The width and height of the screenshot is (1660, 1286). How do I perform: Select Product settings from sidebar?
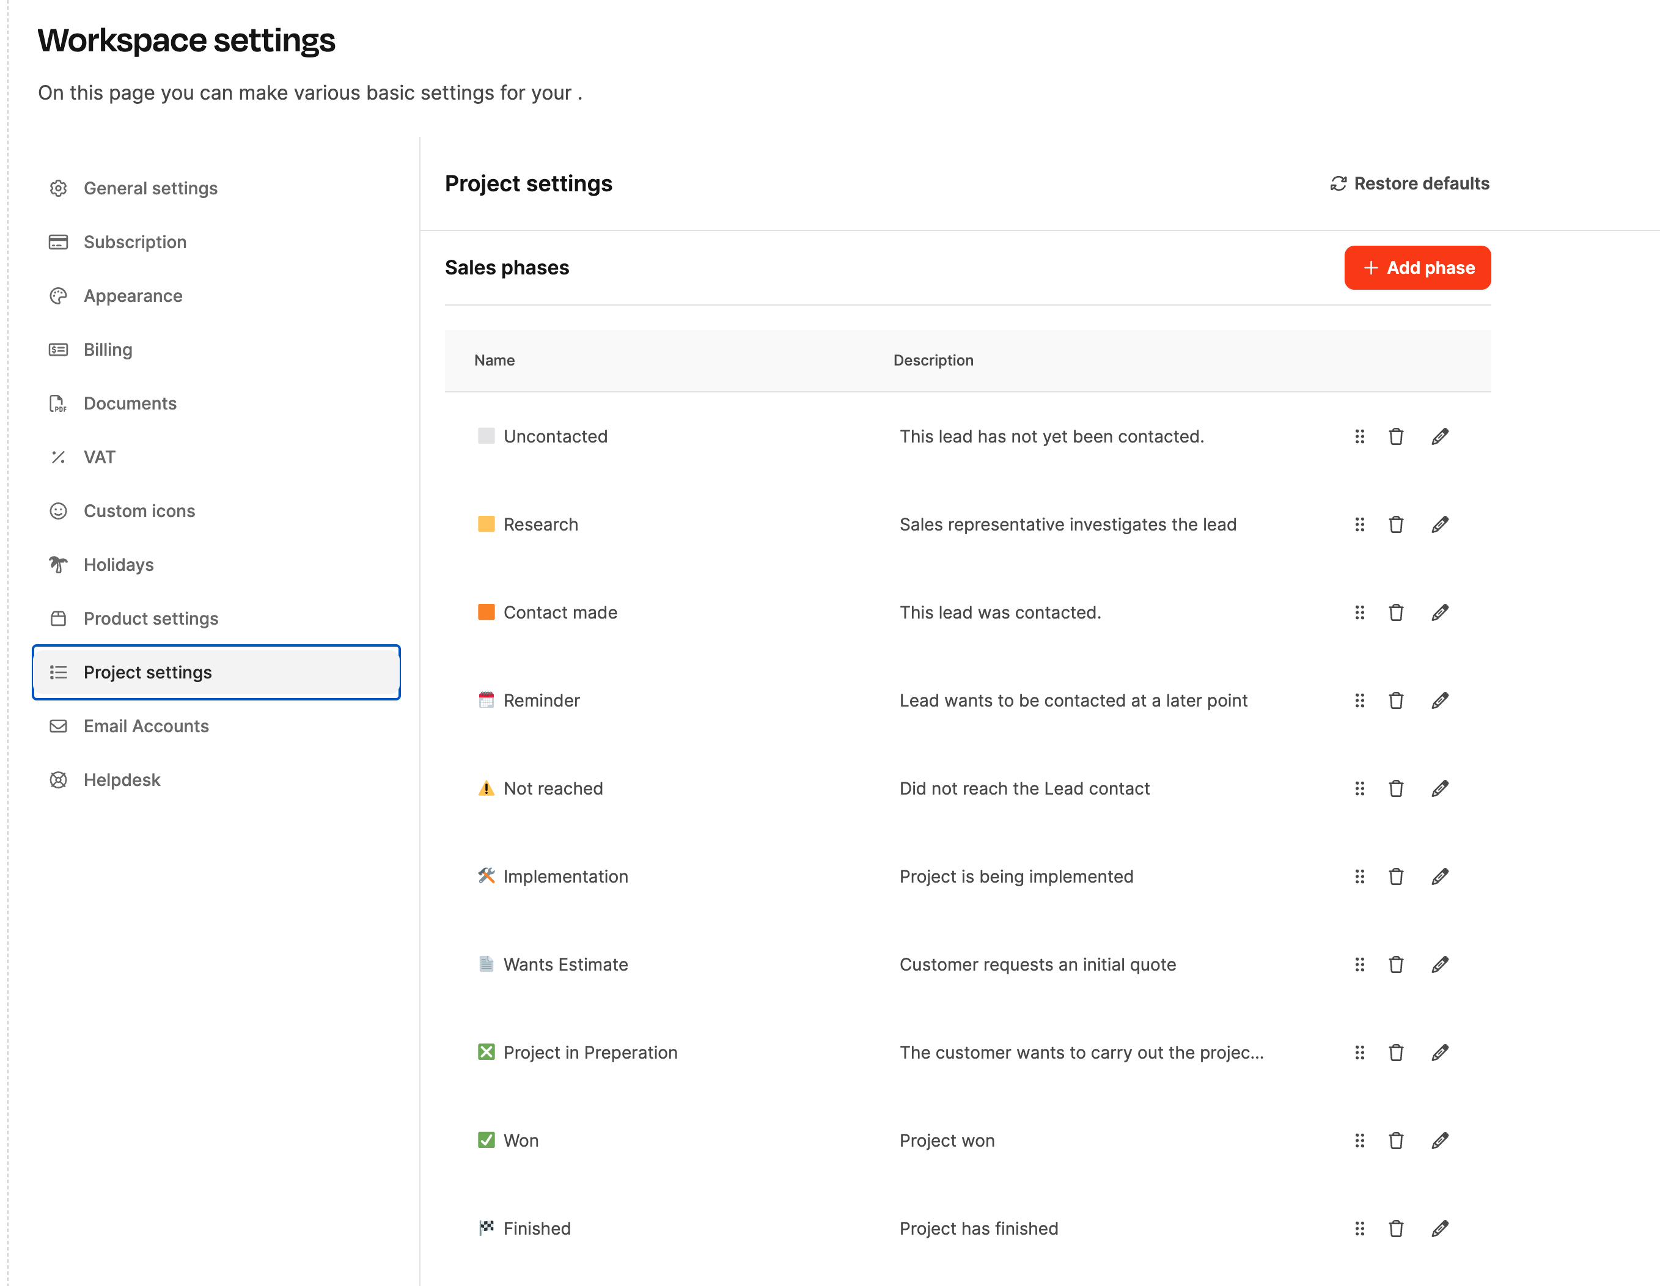click(x=150, y=619)
